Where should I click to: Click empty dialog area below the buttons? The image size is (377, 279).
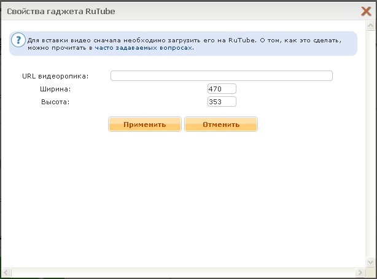coord(184,196)
